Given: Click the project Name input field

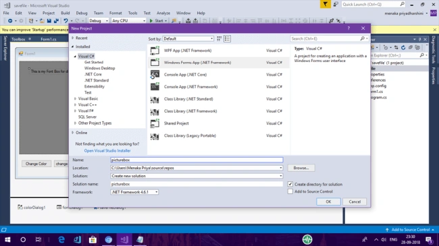Looking at the screenshot, I should [197, 160].
